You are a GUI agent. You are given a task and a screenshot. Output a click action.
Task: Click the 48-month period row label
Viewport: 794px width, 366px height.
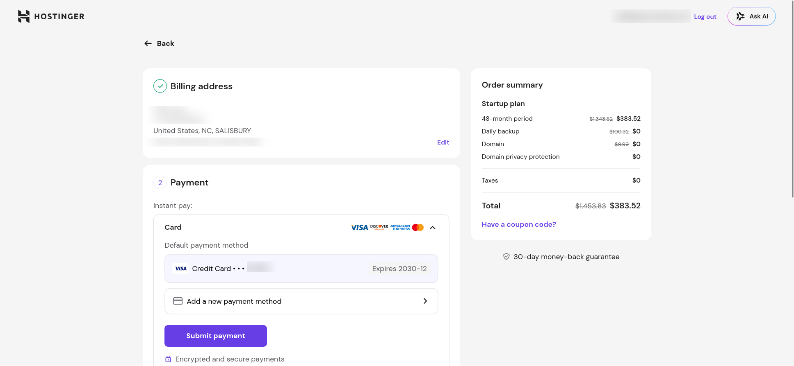pos(507,119)
